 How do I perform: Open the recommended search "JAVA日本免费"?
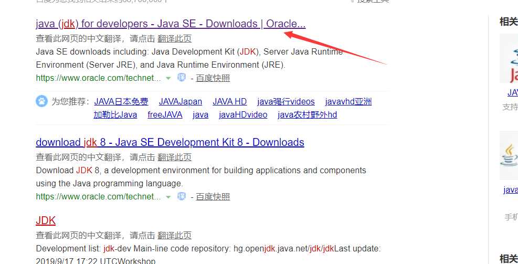tap(121, 101)
